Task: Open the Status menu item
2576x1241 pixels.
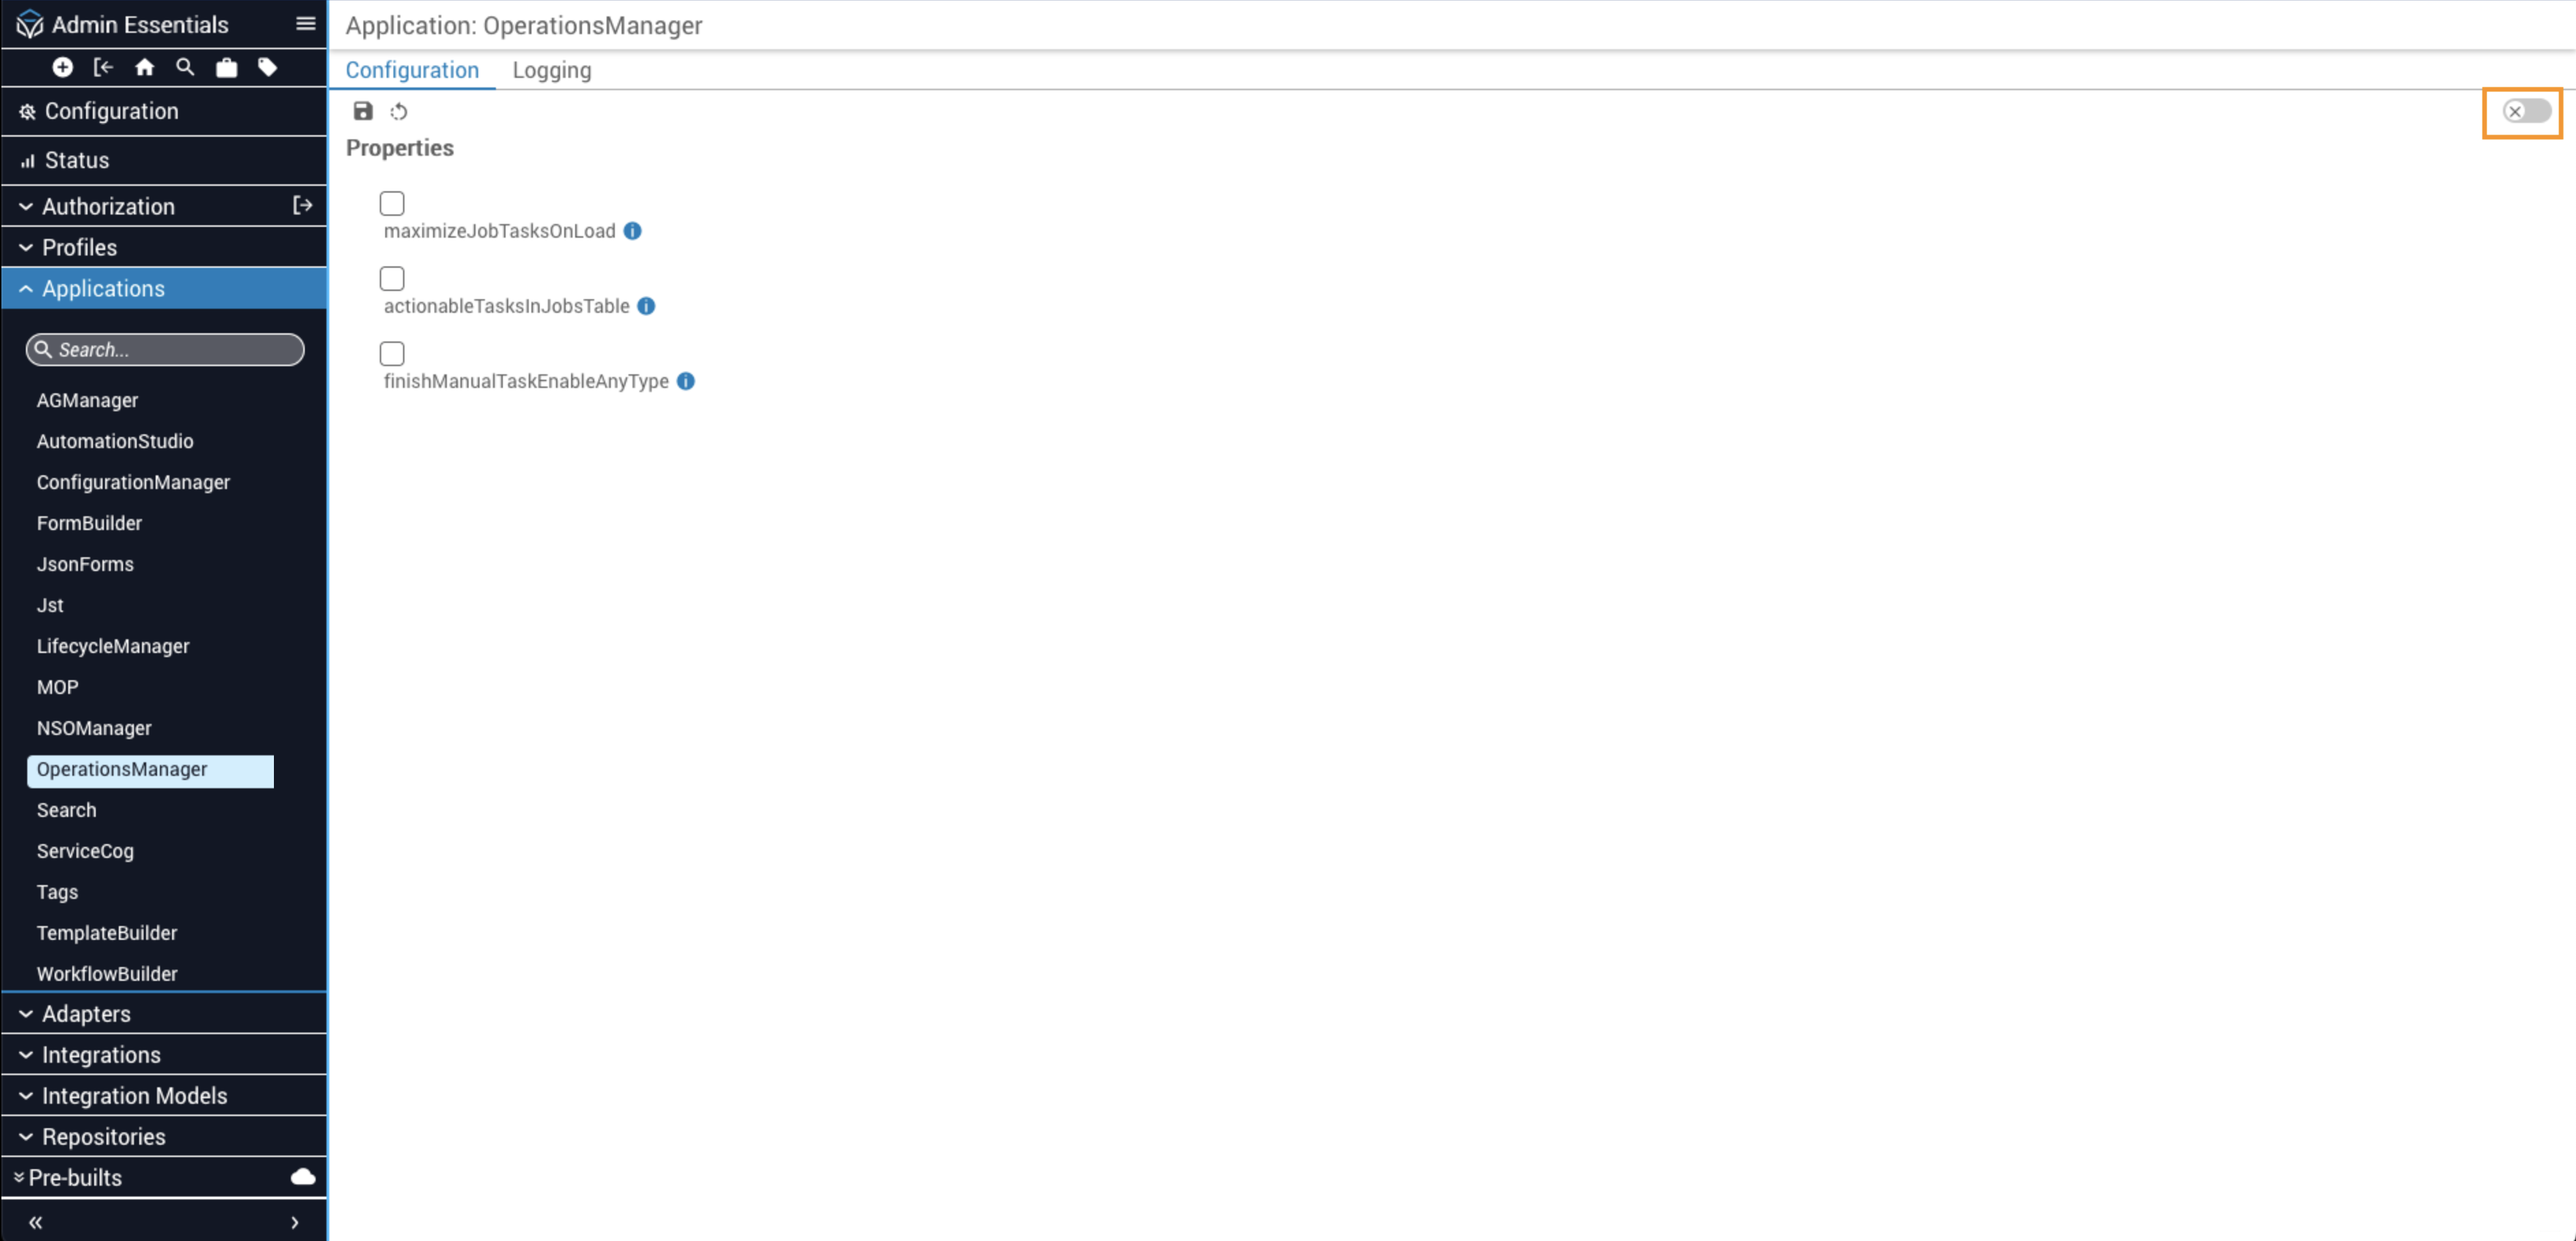Action: 77,160
